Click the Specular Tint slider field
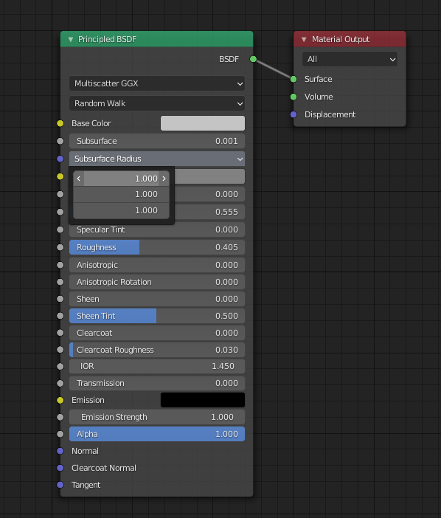 tap(157, 229)
